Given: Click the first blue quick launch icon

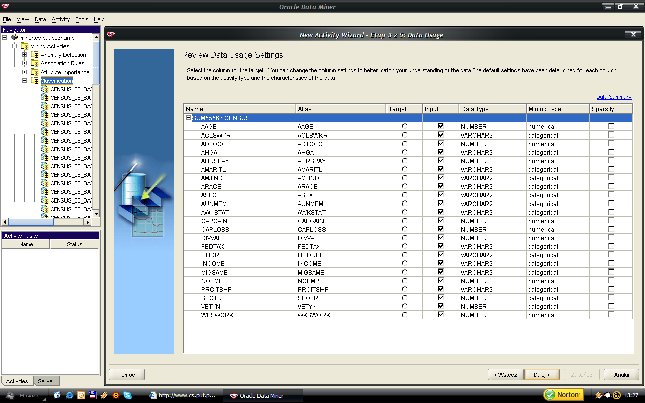Looking at the screenshot, I should (57, 395).
